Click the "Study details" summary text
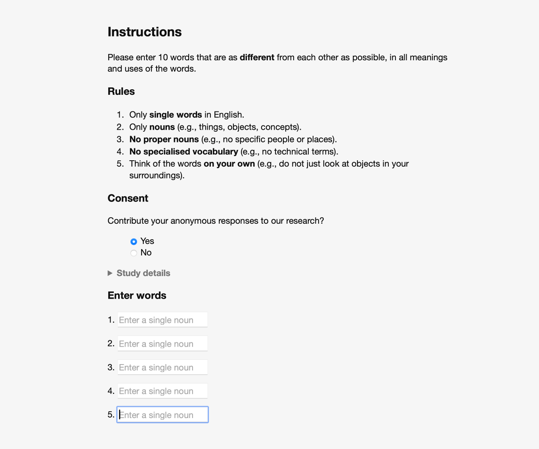This screenshot has height=449, width=539. [143, 273]
